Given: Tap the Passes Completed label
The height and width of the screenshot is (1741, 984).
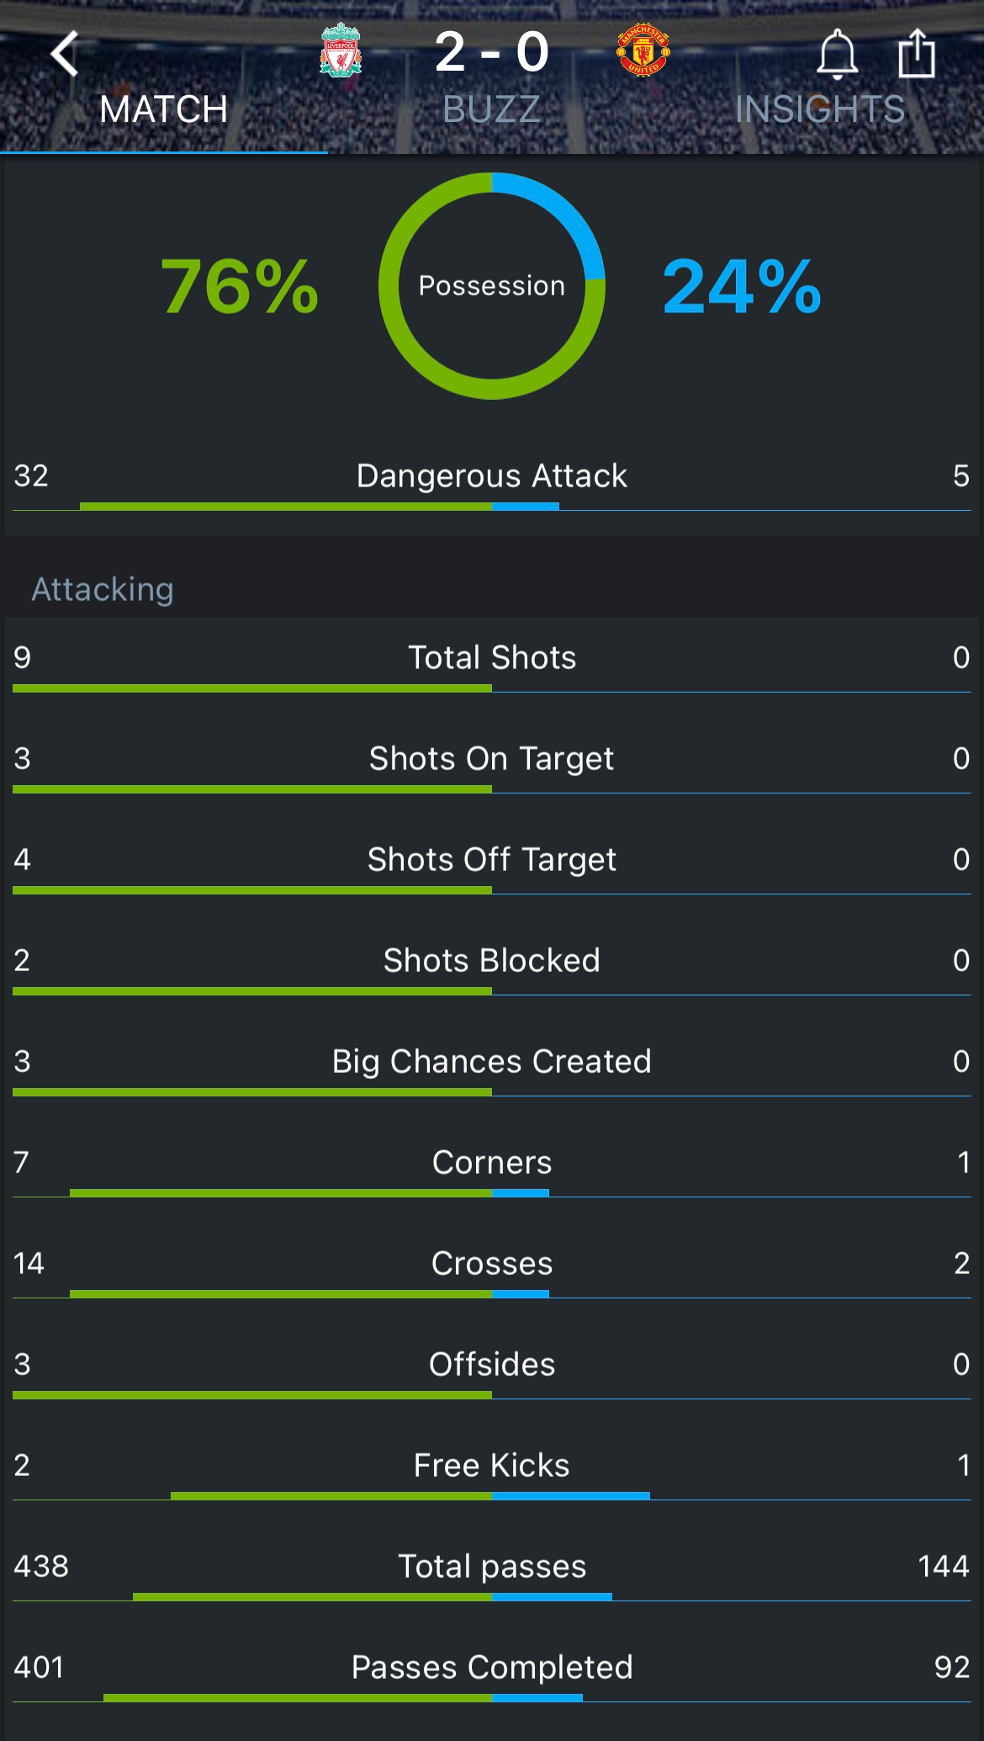Looking at the screenshot, I should pyautogui.click(x=492, y=1668).
